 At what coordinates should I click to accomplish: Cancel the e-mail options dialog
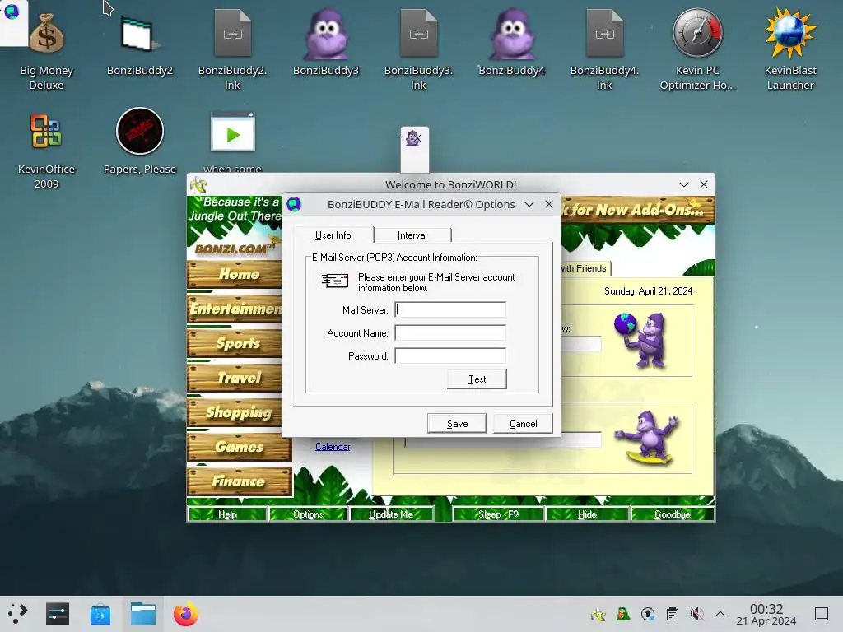point(523,424)
